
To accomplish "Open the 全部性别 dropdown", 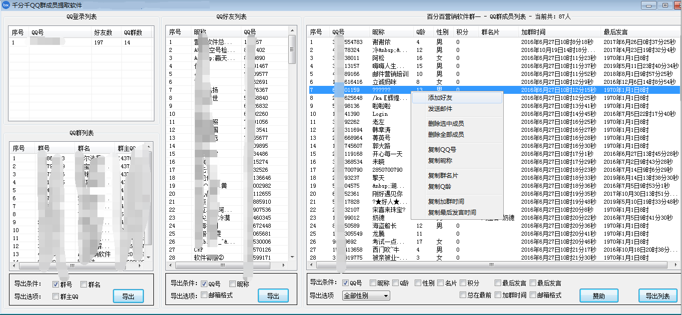I will point(366,296).
